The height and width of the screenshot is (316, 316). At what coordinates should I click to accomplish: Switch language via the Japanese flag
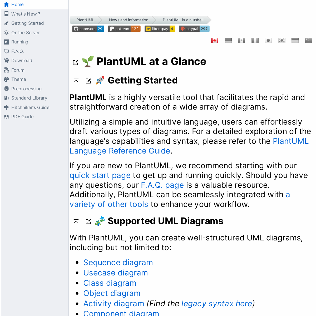point(268,40)
